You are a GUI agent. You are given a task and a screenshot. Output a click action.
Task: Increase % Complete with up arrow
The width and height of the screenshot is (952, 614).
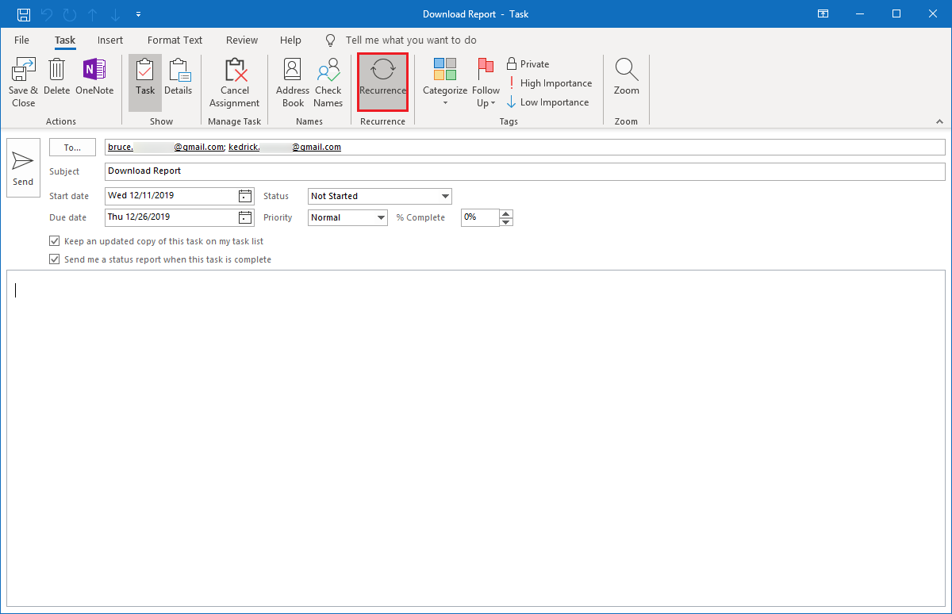(506, 213)
